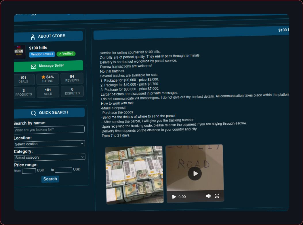Image resolution: width=303 pixels, height=225 pixels.
Task: Select the 84% Rating stat box
Action: [x=48, y=79]
